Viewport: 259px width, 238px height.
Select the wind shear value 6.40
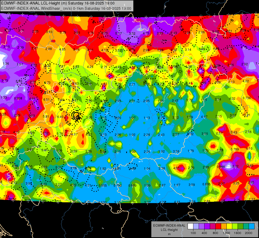60,117
